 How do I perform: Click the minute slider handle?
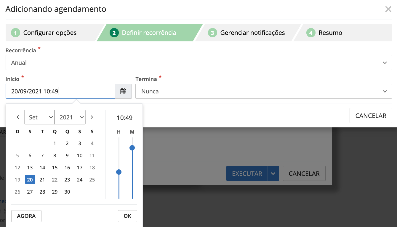(132, 147)
